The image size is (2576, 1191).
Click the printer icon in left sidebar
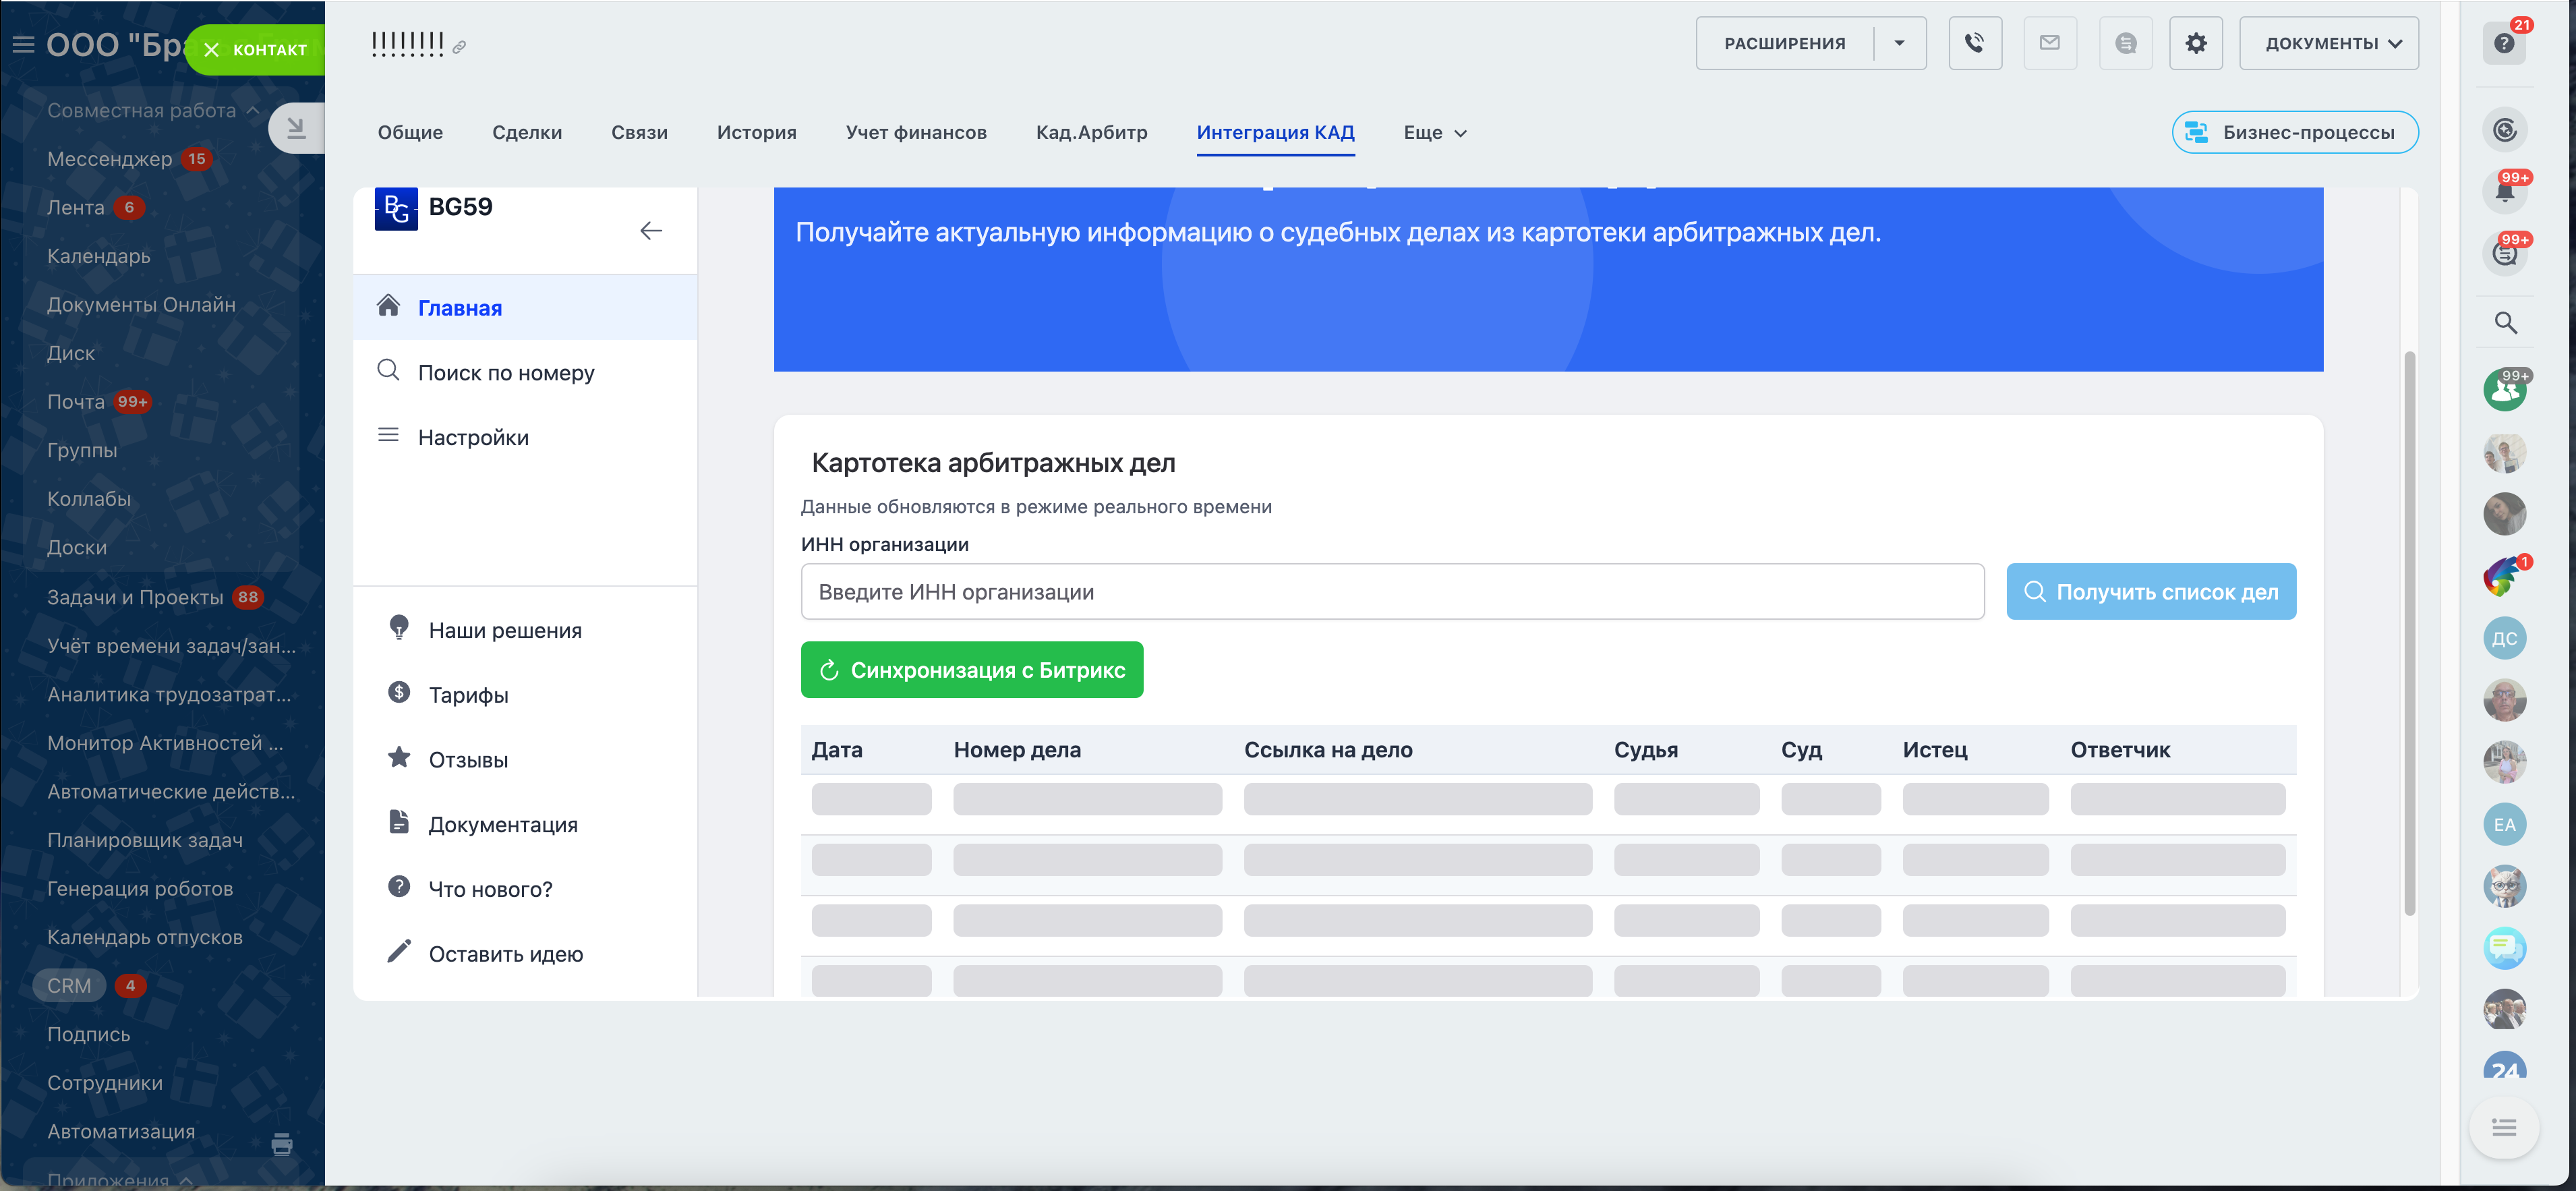282,1144
